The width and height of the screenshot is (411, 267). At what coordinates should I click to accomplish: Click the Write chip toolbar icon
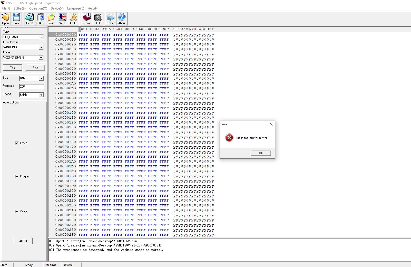coord(52,19)
